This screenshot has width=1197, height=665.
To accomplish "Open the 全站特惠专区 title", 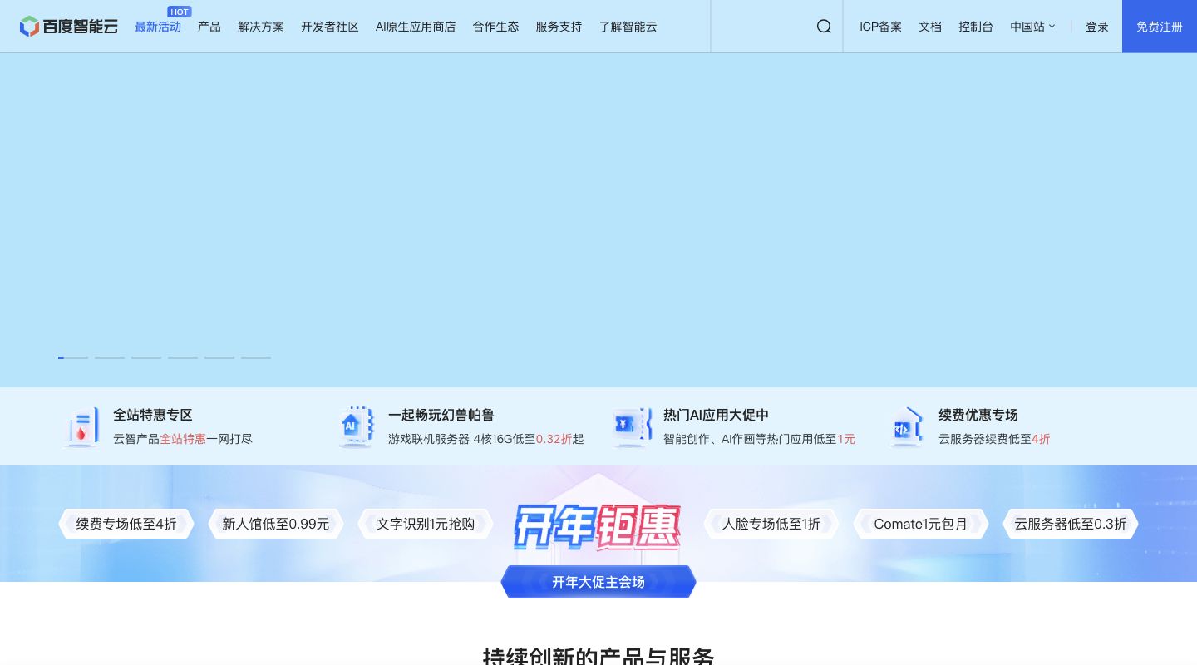I will 153,415.
